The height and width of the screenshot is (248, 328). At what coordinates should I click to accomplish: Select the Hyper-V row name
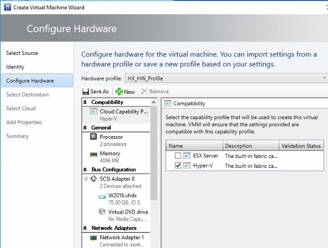click(203, 166)
